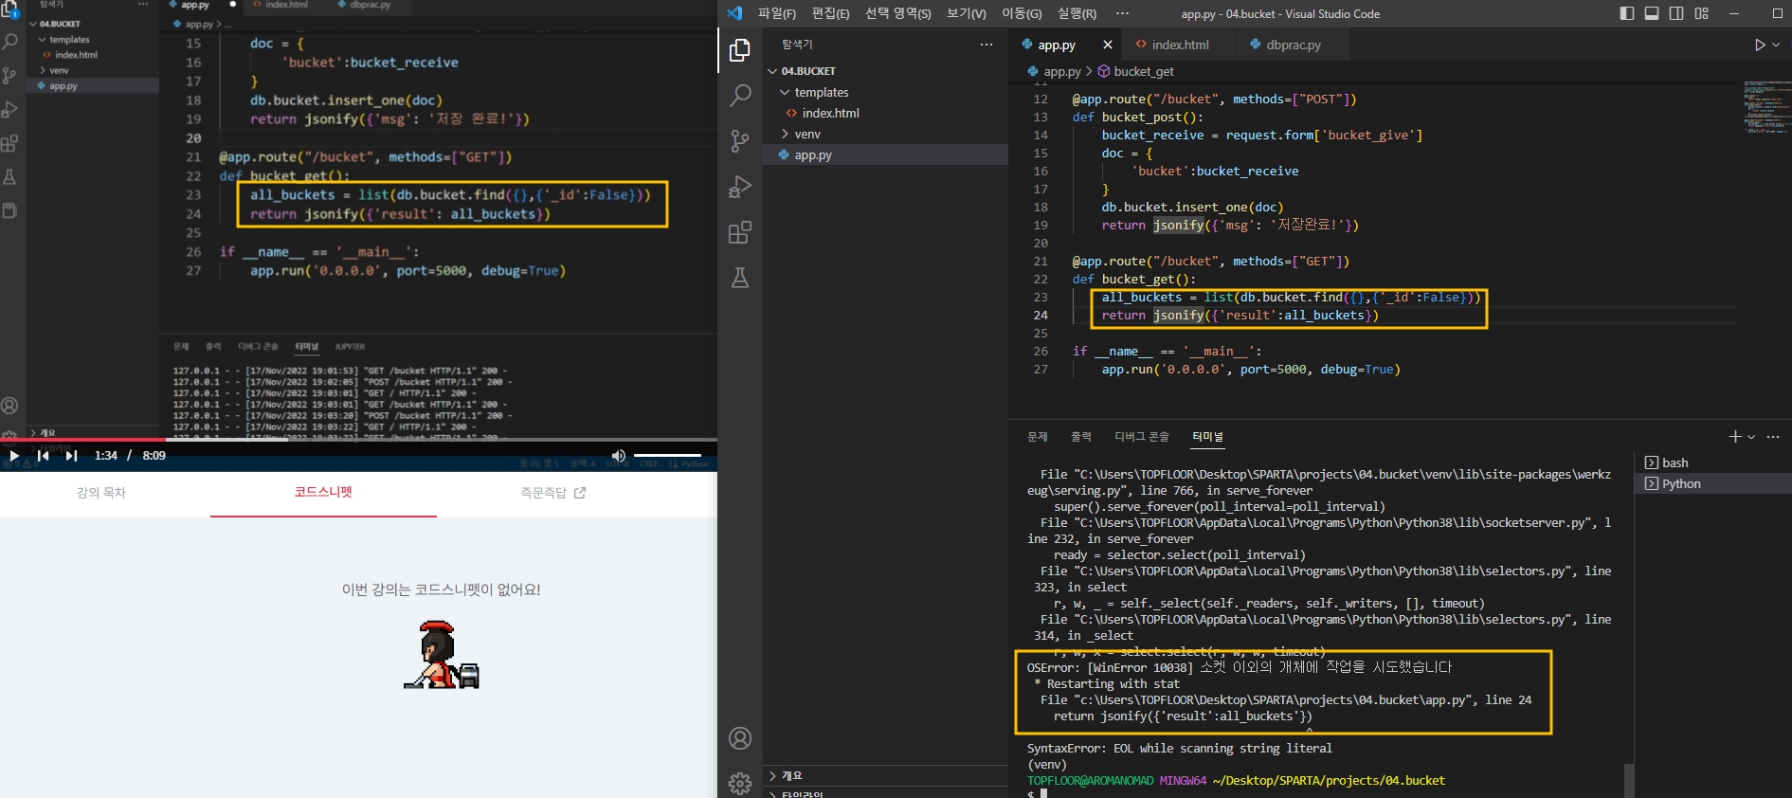Toggle the primary side bar in VS Code
The width and height of the screenshot is (1792, 798).
pos(1627,13)
